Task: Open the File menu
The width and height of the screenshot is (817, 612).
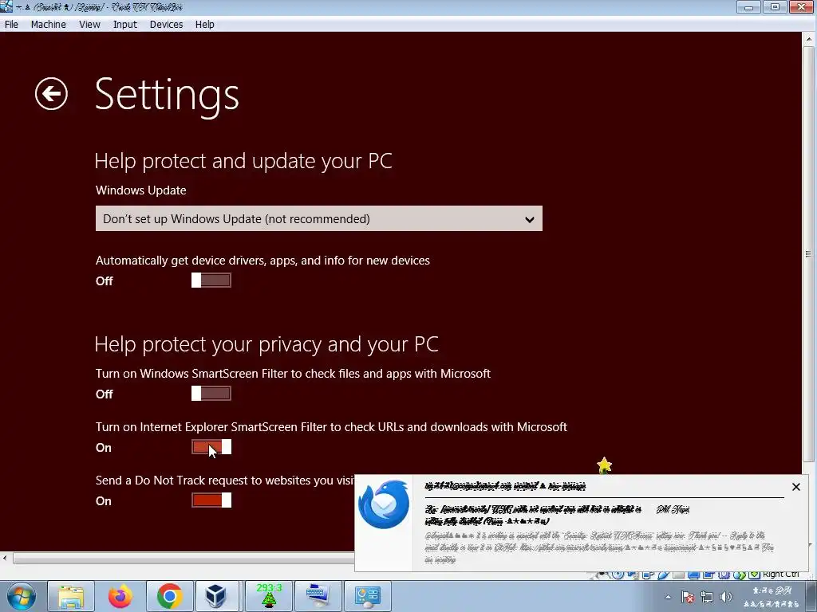Action: [x=11, y=25]
